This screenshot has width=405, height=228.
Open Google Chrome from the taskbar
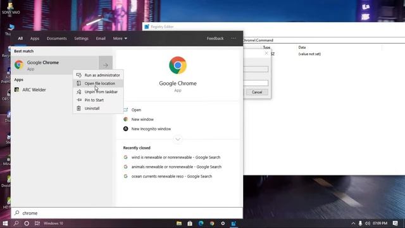click(x=212, y=224)
